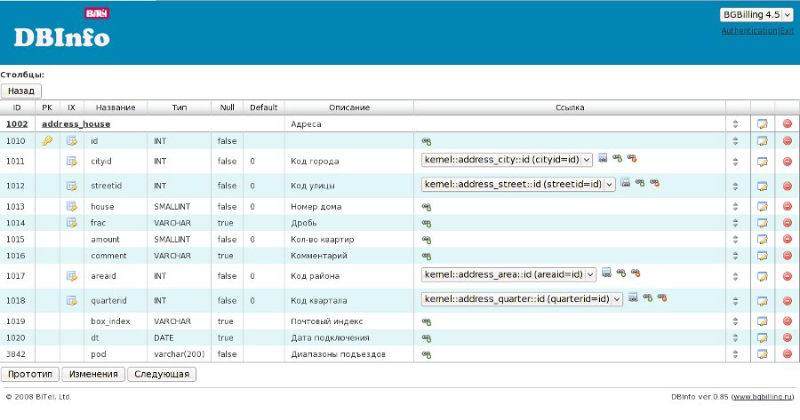Open the address_house table link

[76, 123]
